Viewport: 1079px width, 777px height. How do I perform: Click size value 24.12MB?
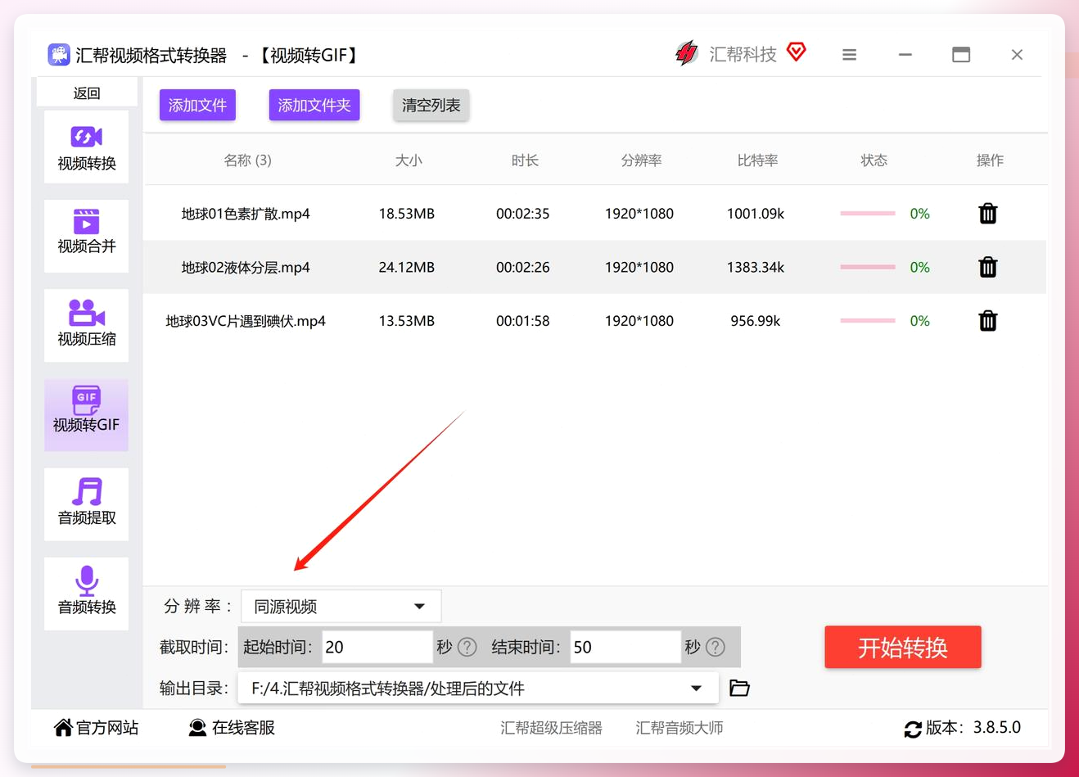point(407,267)
